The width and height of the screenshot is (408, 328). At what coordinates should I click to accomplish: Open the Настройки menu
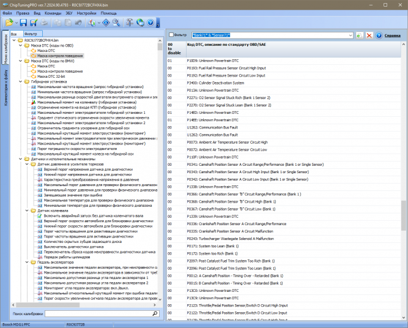click(x=86, y=13)
